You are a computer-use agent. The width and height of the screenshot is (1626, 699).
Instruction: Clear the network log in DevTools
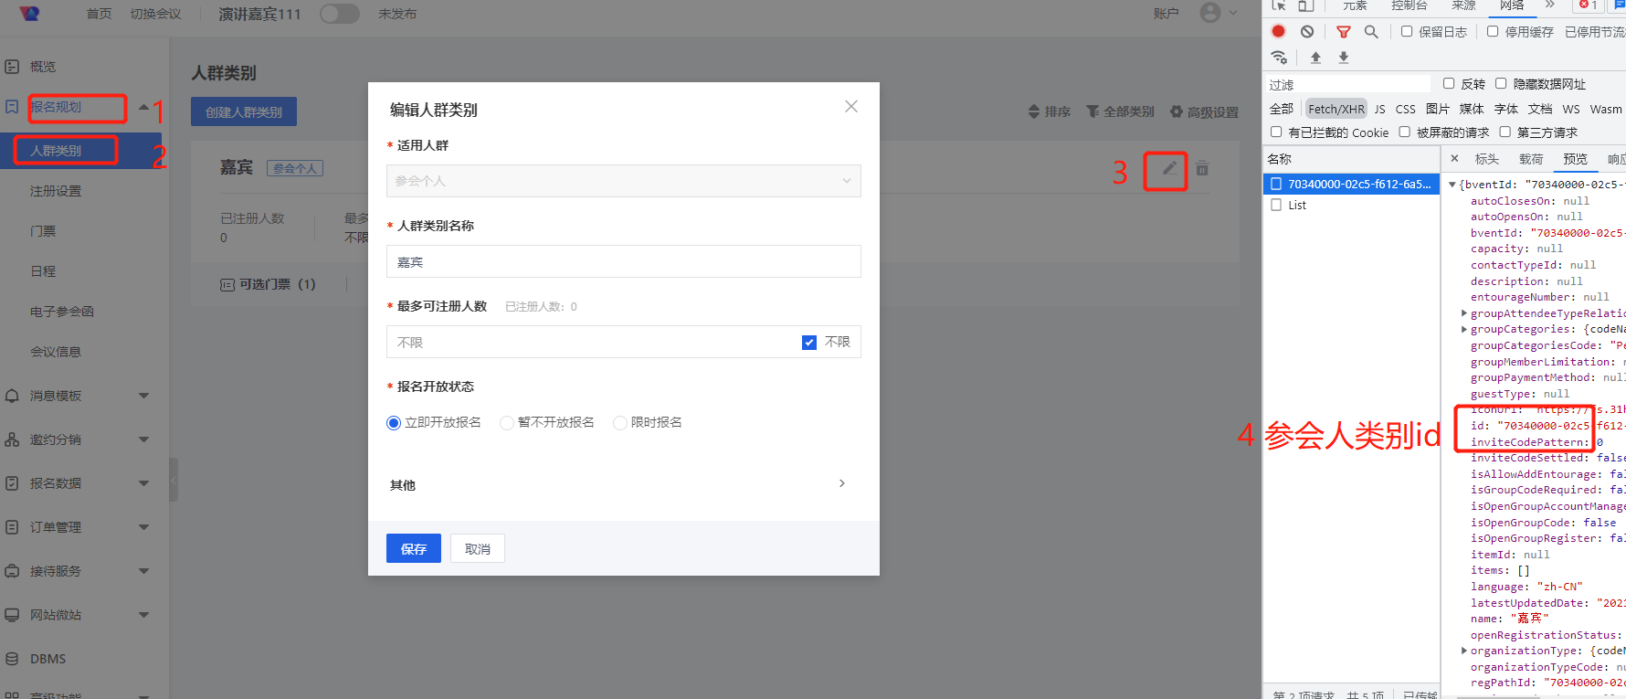click(1307, 31)
